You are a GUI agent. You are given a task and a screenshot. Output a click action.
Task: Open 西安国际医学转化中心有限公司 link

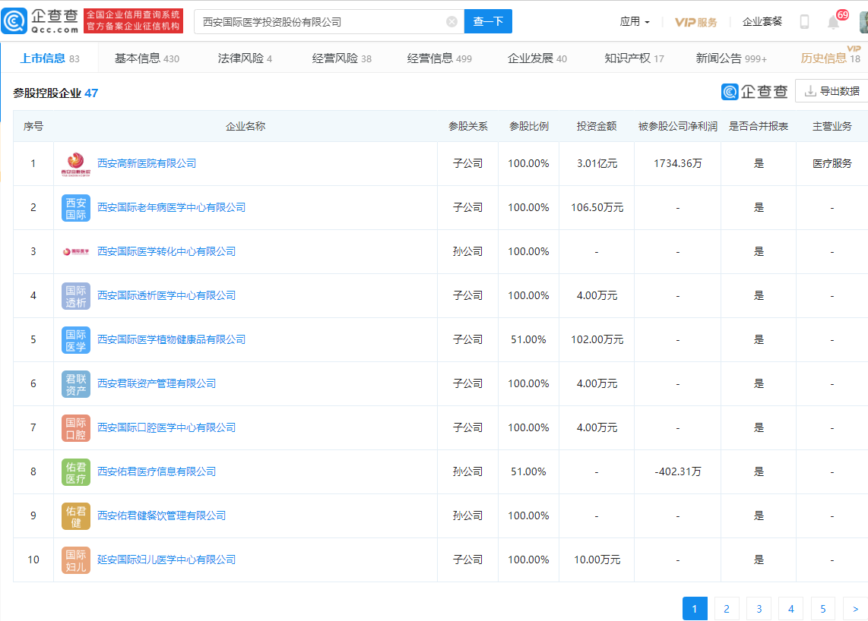point(166,251)
